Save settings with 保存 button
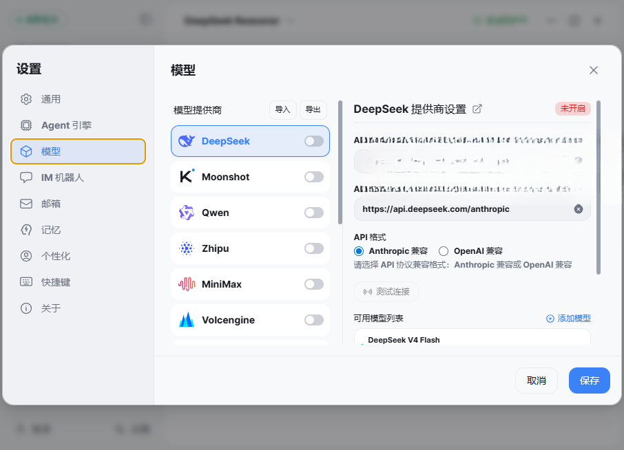Image resolution: width=624 pixels, height=450 pixels. pos(589,381)
